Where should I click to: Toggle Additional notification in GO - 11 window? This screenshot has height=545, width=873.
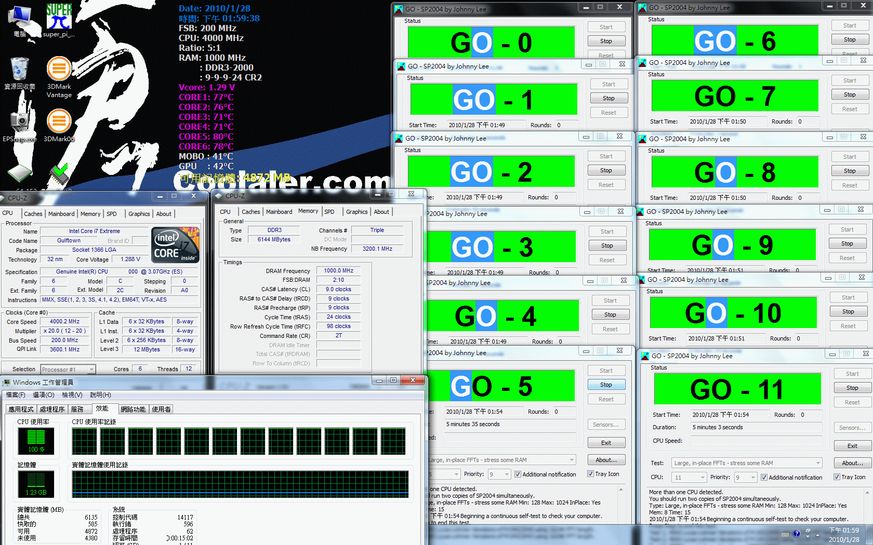point(764,477)
